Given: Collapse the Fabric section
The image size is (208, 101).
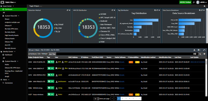Looking at the screenshot, I should pyautogui.click(x=9, y=80).
